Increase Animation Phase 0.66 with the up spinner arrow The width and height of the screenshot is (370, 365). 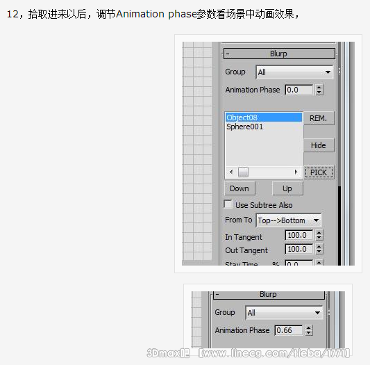pos(309,327)
